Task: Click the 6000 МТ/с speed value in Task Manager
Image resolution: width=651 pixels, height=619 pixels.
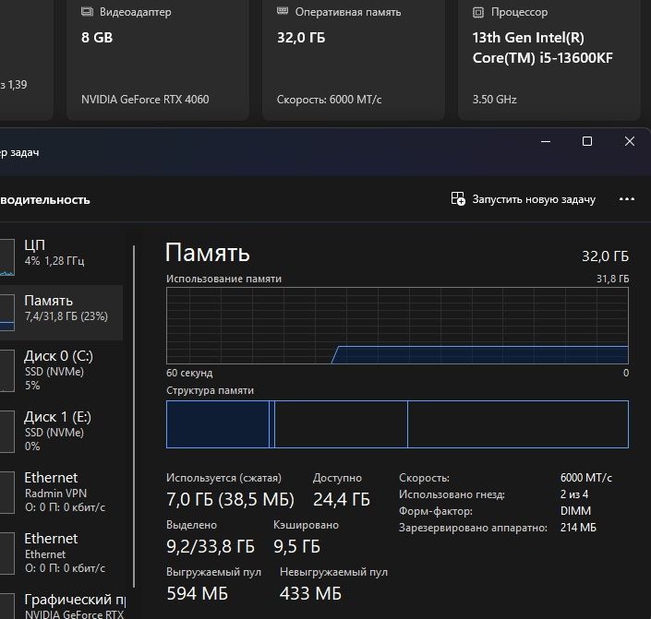Action: [x=585, y=478]
